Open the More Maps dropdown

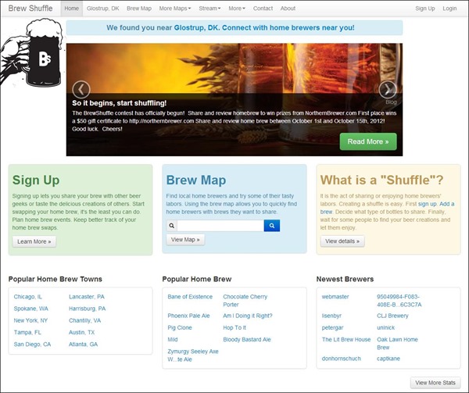tap(176, 9)
